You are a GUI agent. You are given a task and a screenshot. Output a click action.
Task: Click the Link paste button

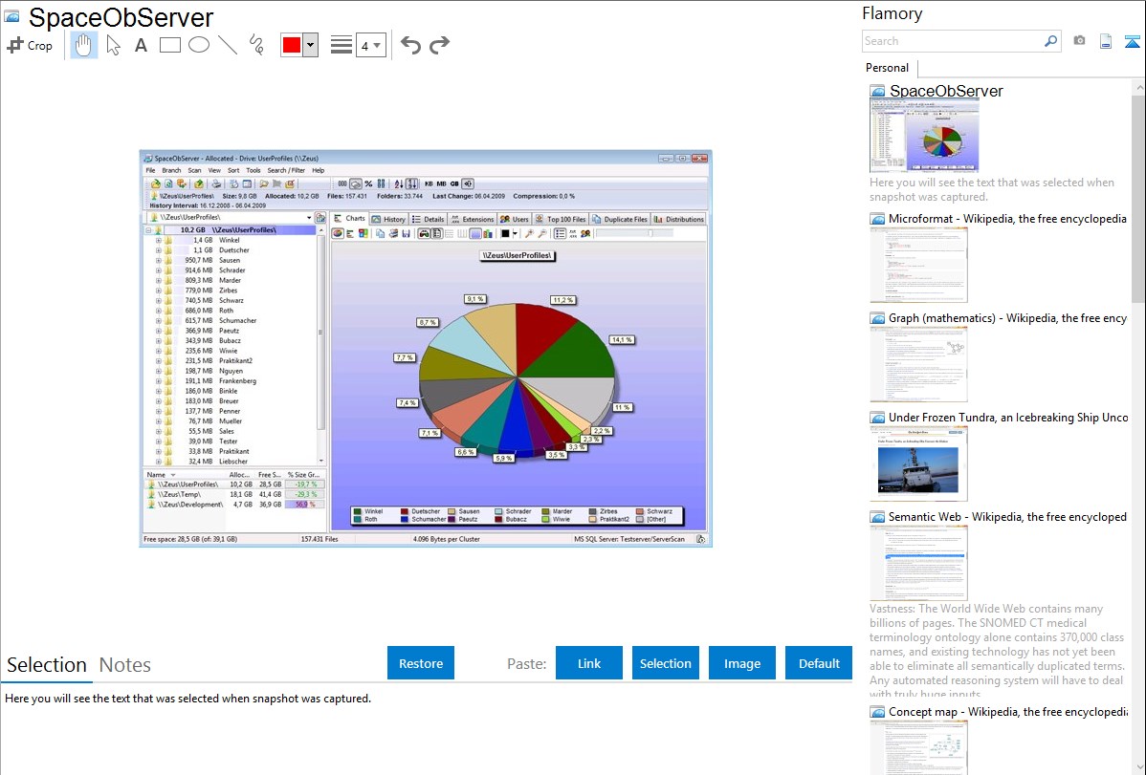click(589, 663)
